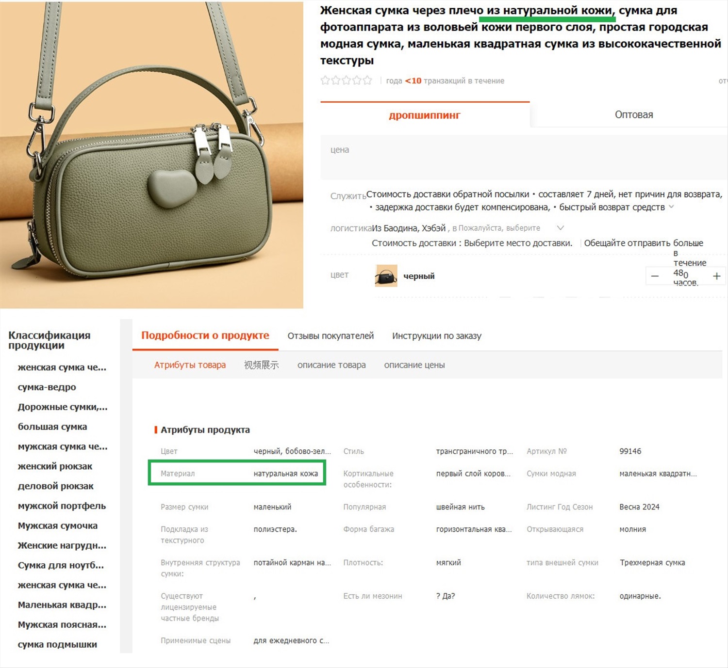The height and width of the screenshot is (668, 728).
Task: Open женский рюкзак category
Action: (55, 466)
